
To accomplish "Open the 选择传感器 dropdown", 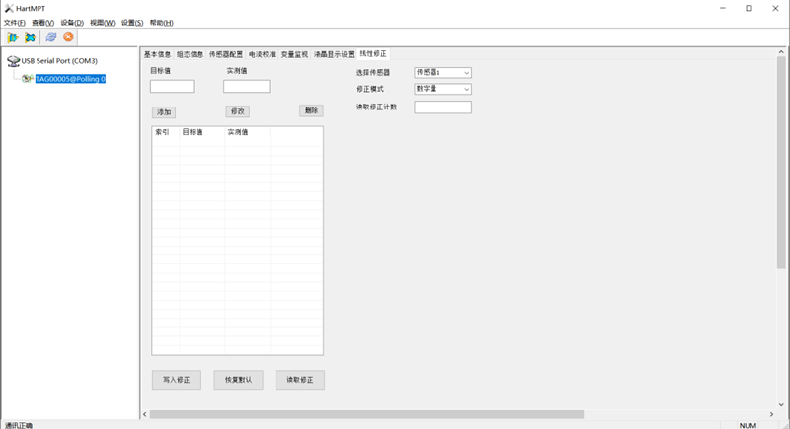I will point(442,72).
